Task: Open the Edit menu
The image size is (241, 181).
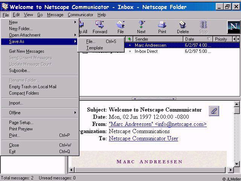Action: click(x=16, y=15)
